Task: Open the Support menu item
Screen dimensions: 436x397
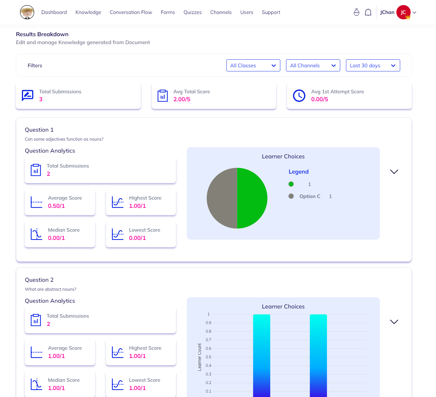Action: [271, 12]
